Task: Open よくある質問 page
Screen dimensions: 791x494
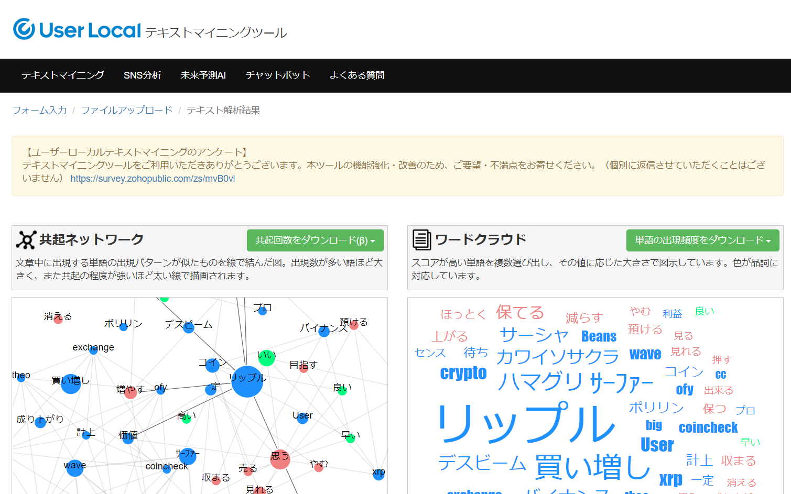Action: (x=357, y=75)
